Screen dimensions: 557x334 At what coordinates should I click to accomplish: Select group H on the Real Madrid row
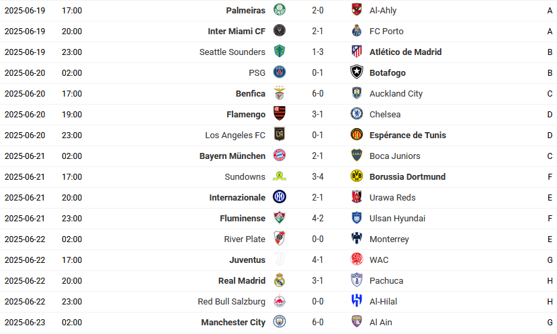[x=550, y=281]
